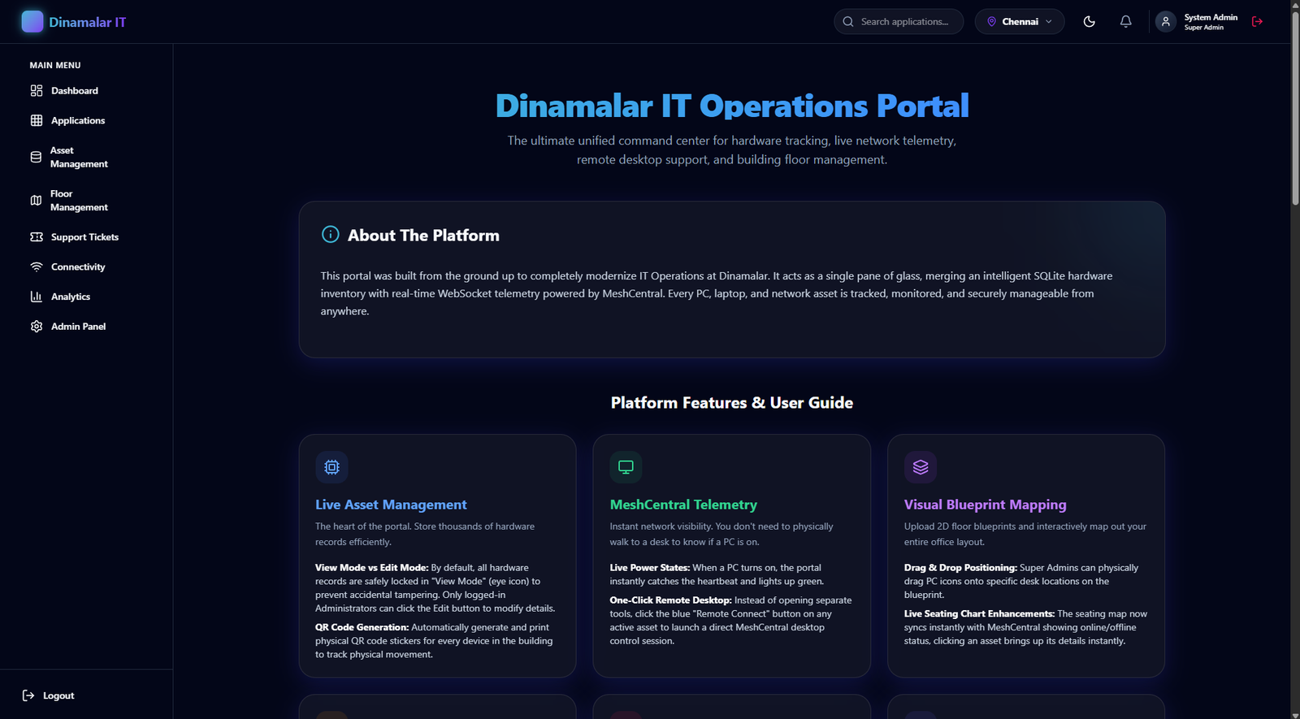Click the Dashboard grid icon in sidebar
The image size is (1300, 719).
37,91
